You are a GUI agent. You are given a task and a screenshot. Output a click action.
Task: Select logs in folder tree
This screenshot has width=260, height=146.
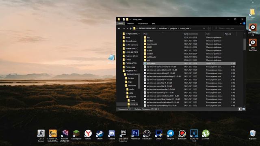coord(128,82)
